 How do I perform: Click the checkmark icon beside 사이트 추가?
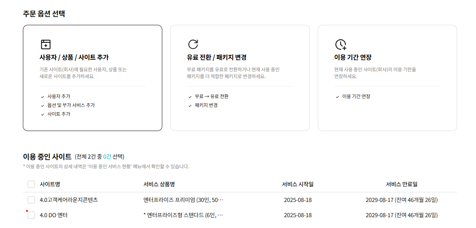pyautogui.click(x=43, y=115)
